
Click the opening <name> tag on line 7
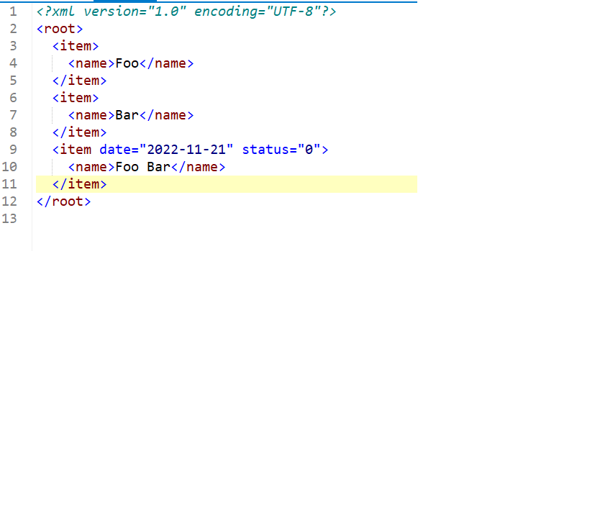(x=91, y=115)
